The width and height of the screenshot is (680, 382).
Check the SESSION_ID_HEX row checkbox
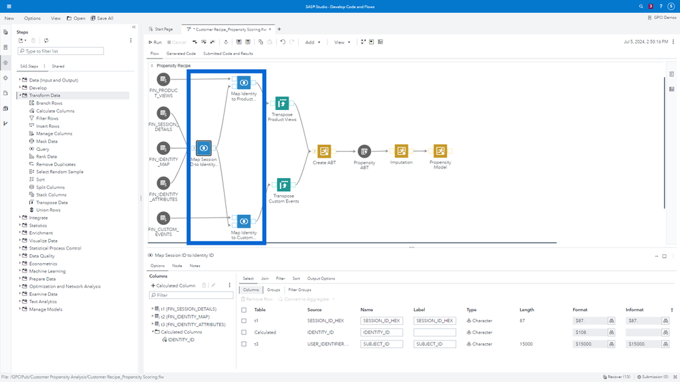click(x=244, y=321)
